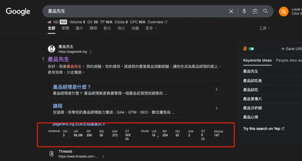
Task: Click domain KW value 272
Action: (115, 135)
